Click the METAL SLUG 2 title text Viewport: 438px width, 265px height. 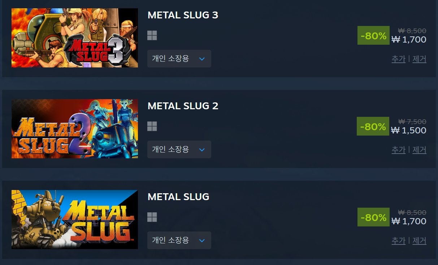(x=183, y=106)
